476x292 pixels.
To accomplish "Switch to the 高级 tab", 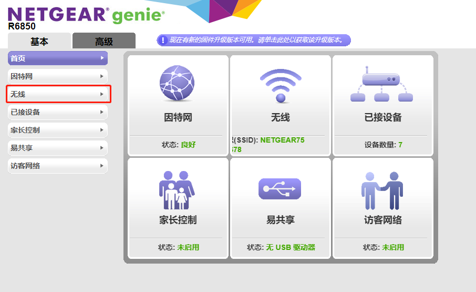I will 104,41.
